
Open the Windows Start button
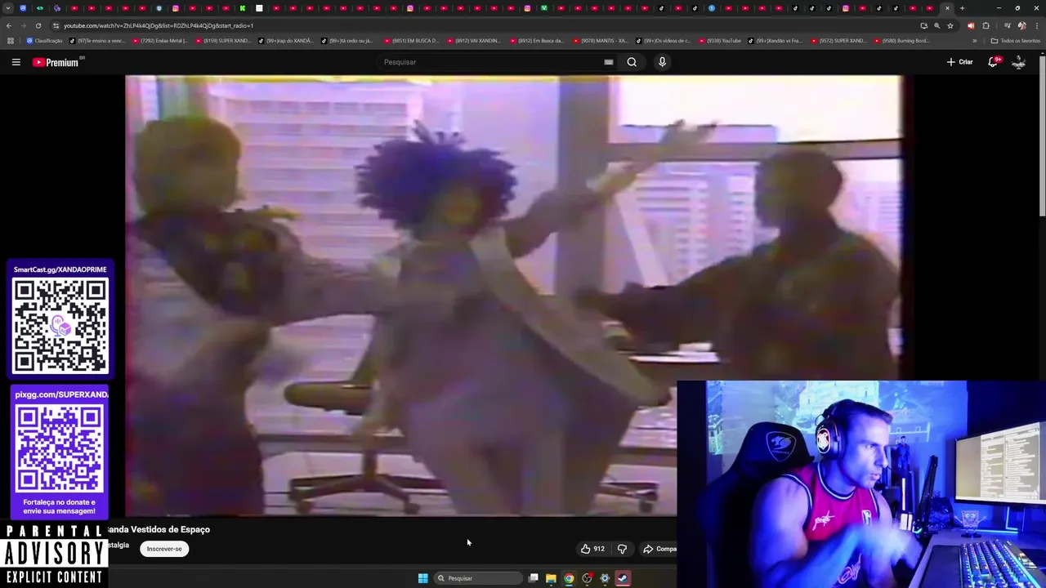[x=422, y=578]
